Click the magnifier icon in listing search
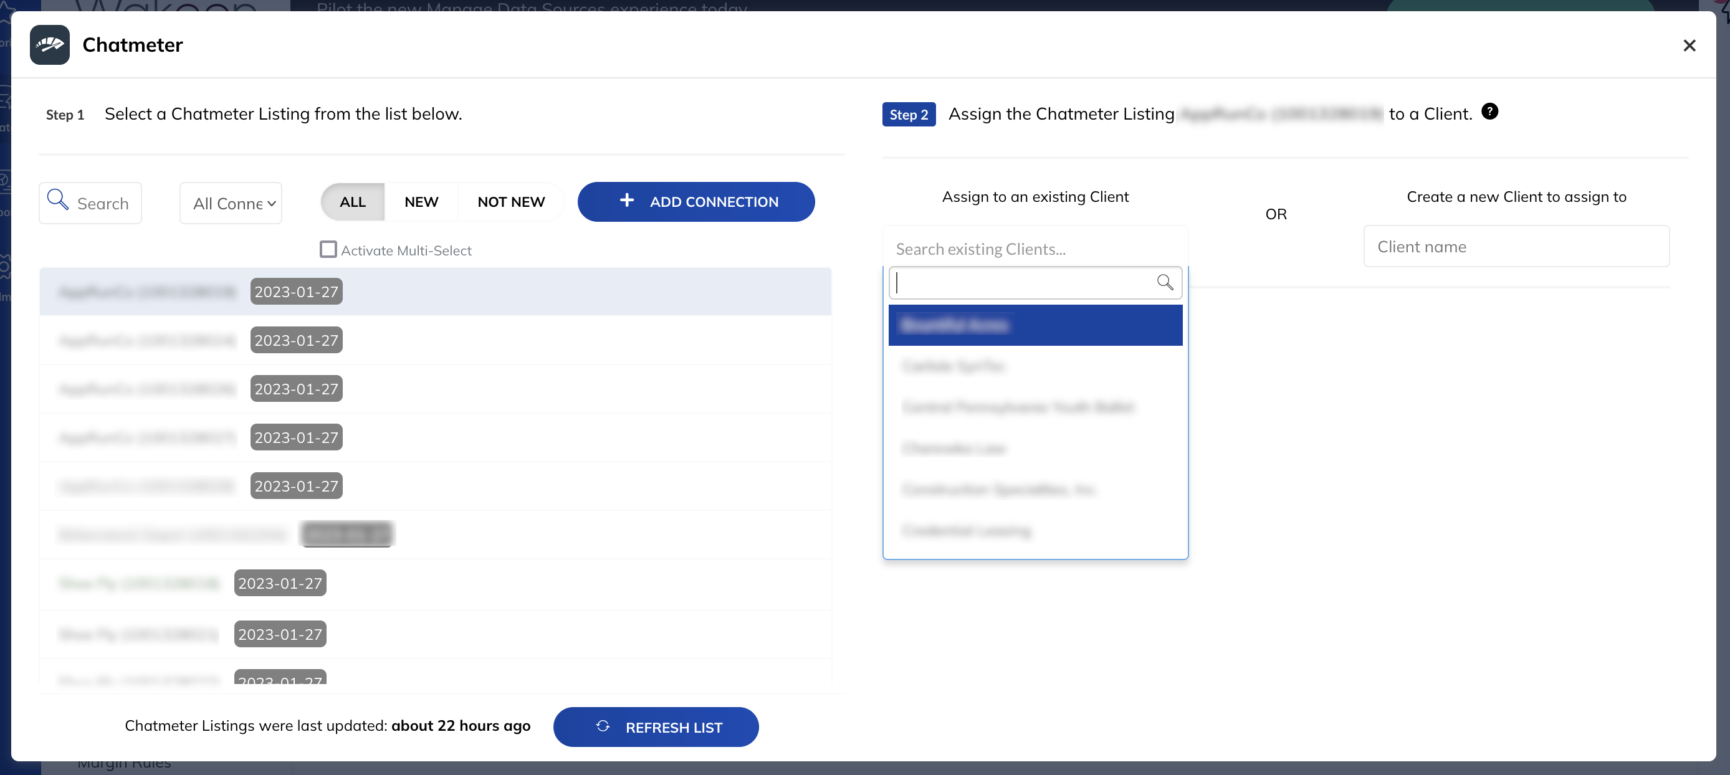This screenshot has width=1730, height=775. tap(58, 199)
